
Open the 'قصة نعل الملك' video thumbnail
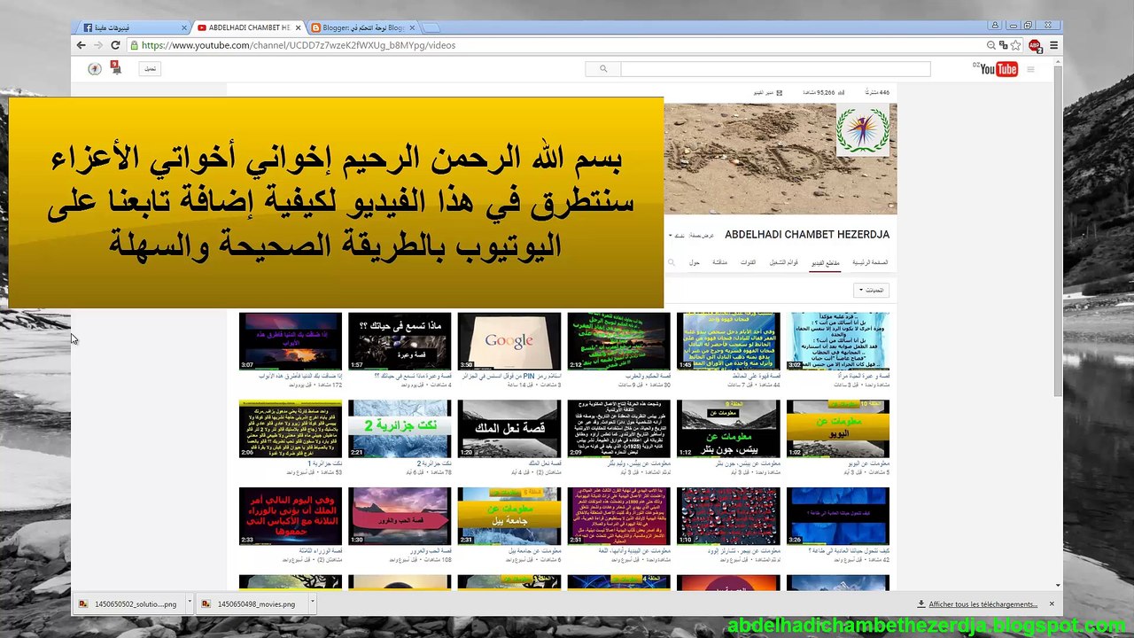pos(509,429)
